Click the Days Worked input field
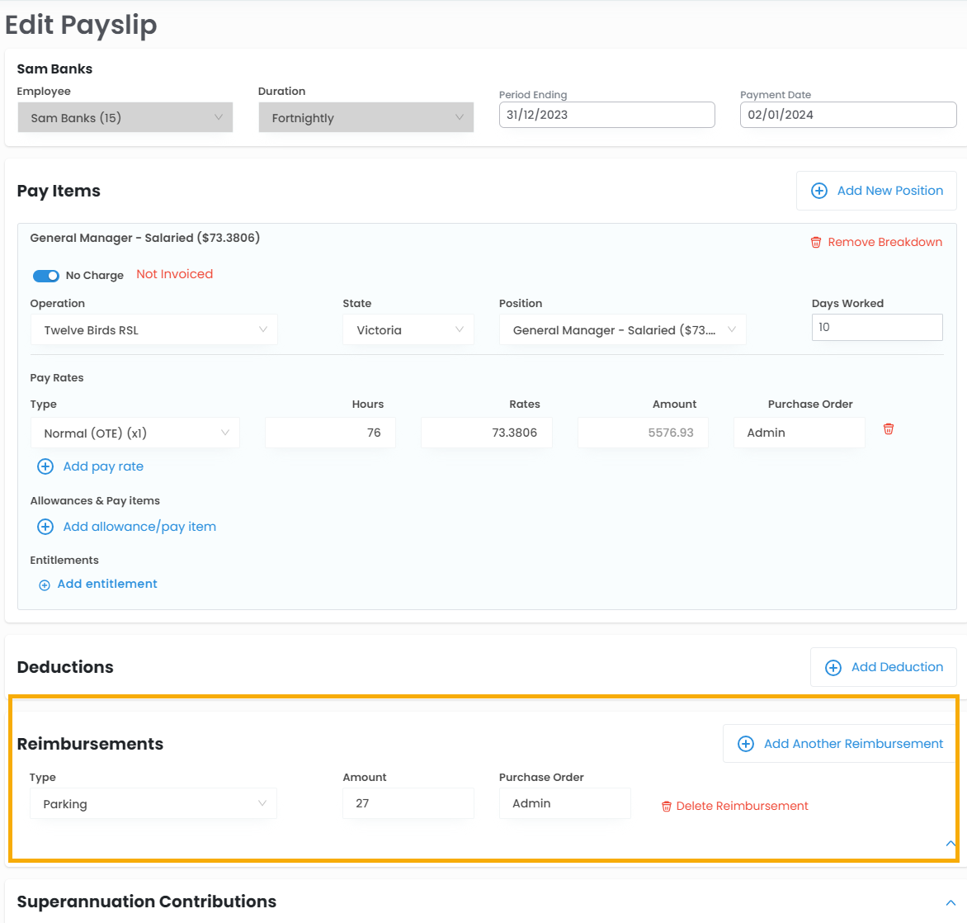Screen dimensions: 967x923 876,327
